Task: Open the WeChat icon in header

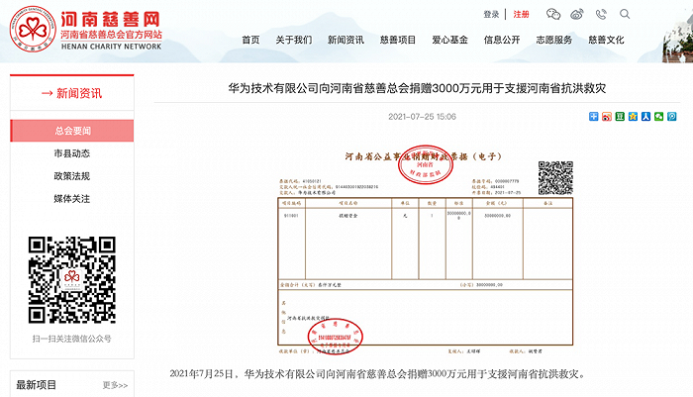Action: (x=552, y=14)
